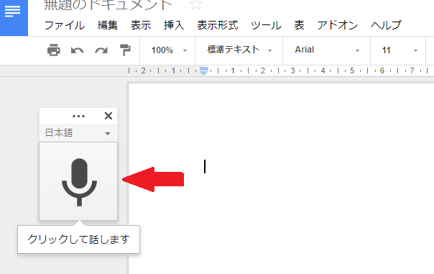
Task: Open the 表示形式 menu
Action: 218,25
